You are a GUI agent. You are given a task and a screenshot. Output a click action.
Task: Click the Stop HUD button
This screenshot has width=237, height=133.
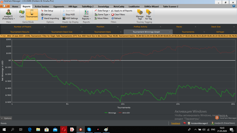coord(69,15)
